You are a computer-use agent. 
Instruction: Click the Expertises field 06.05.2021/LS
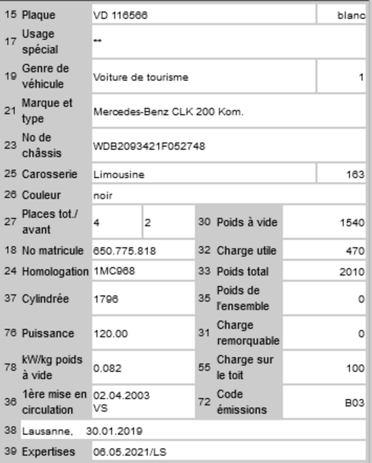(x=228, y=451)
